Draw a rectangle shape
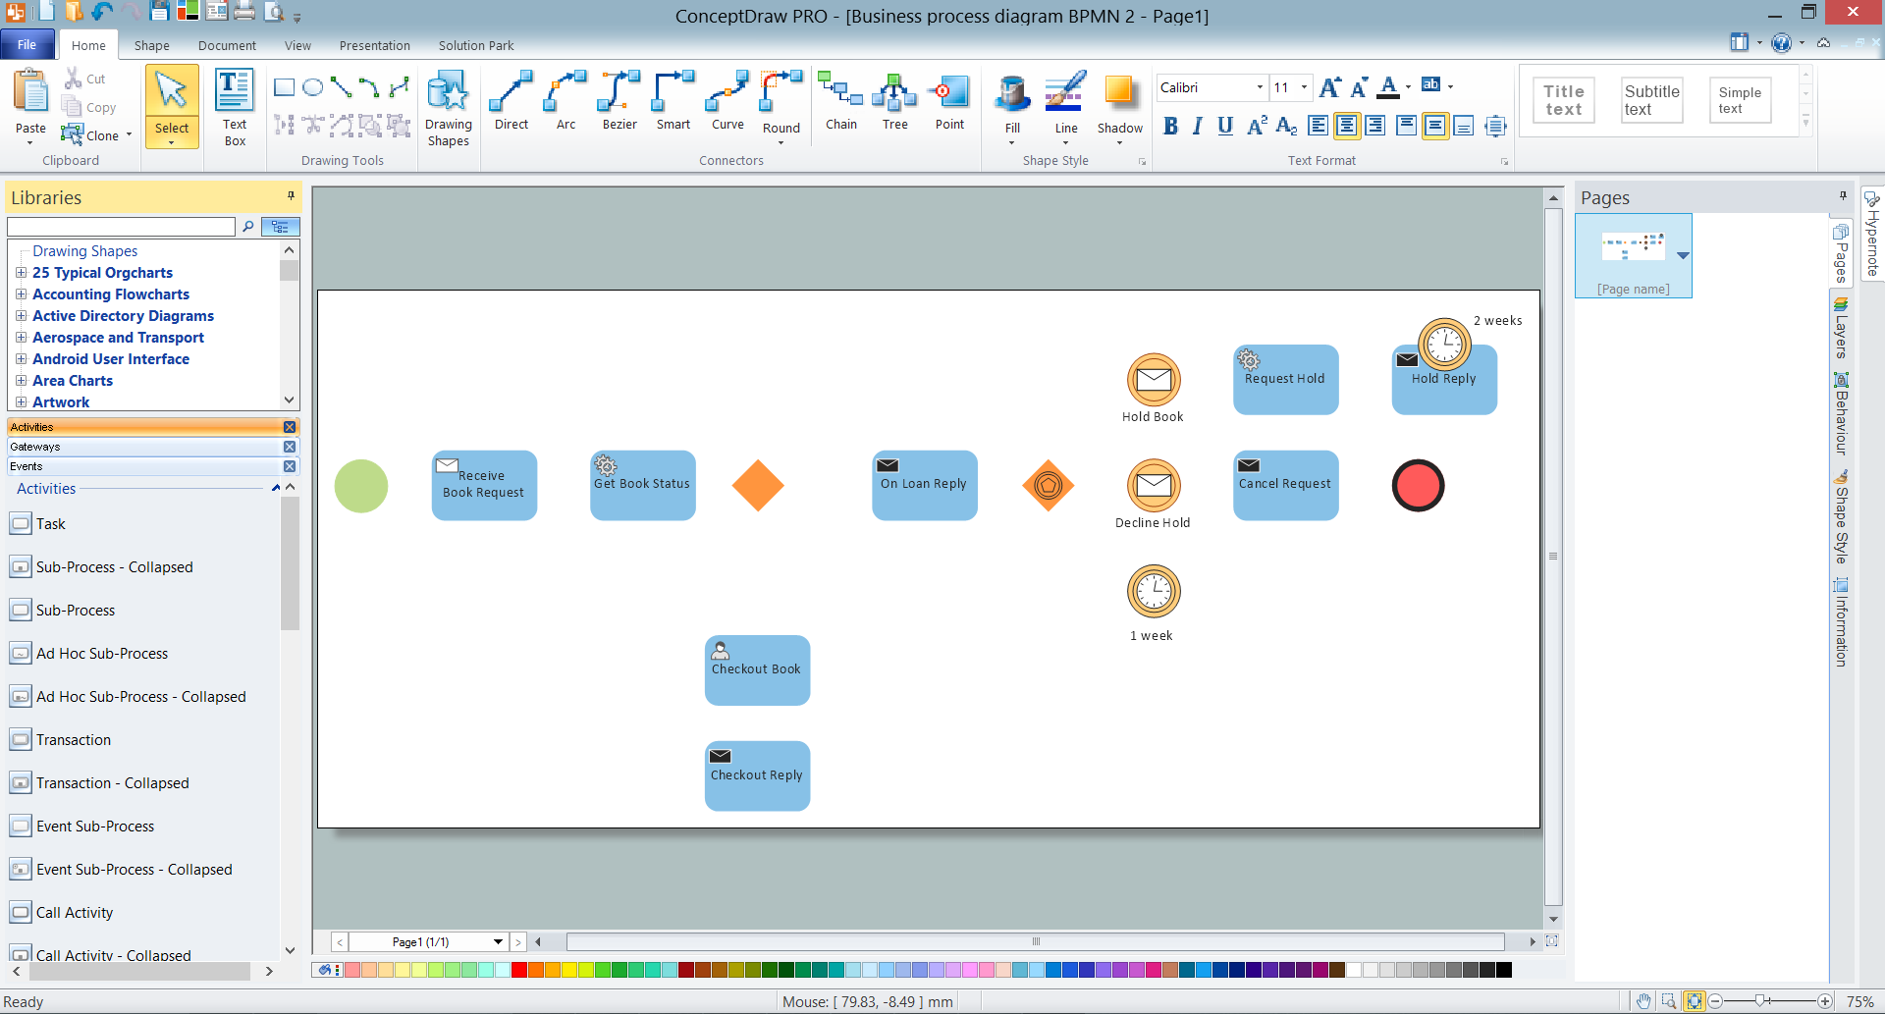This screenshot has width=1885, height=1014. 285,87
